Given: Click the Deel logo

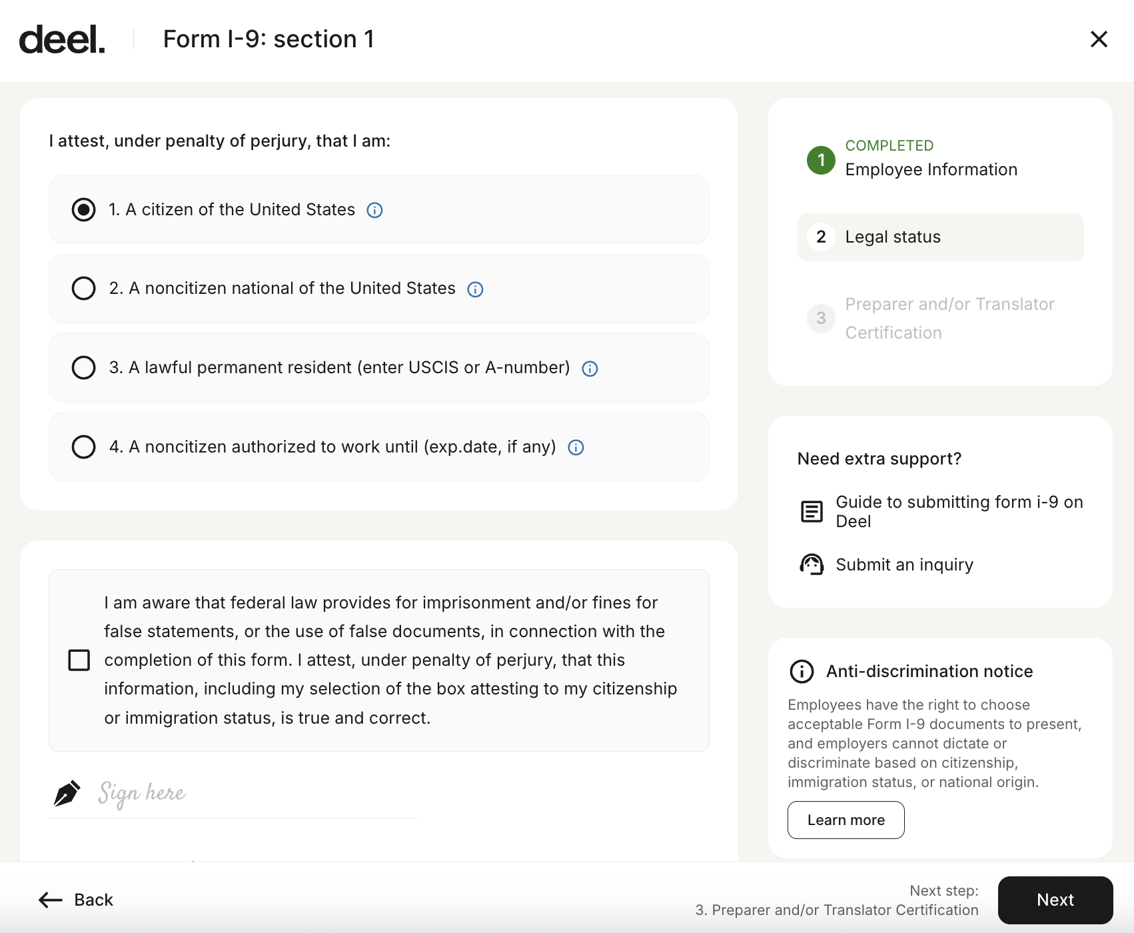Looking at the screenshot, I should (x=62, y=40).
